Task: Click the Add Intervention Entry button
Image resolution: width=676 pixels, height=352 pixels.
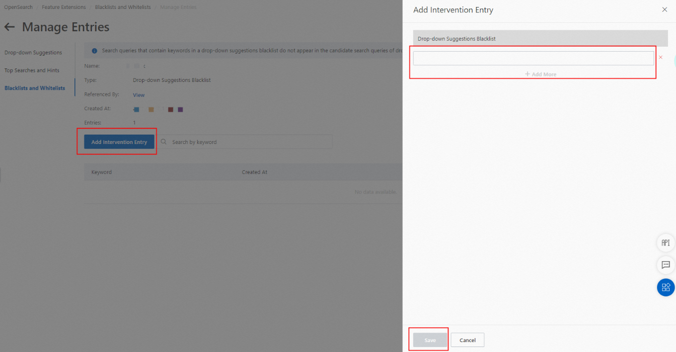Action: 119,142
